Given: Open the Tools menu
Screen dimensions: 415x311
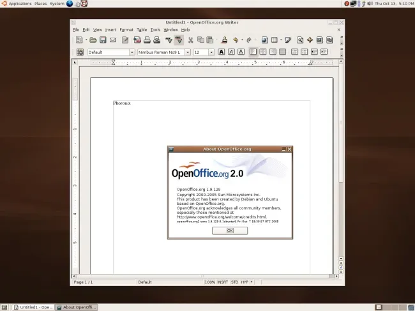Looking at the screenshot, I should (x=155, y=30).
